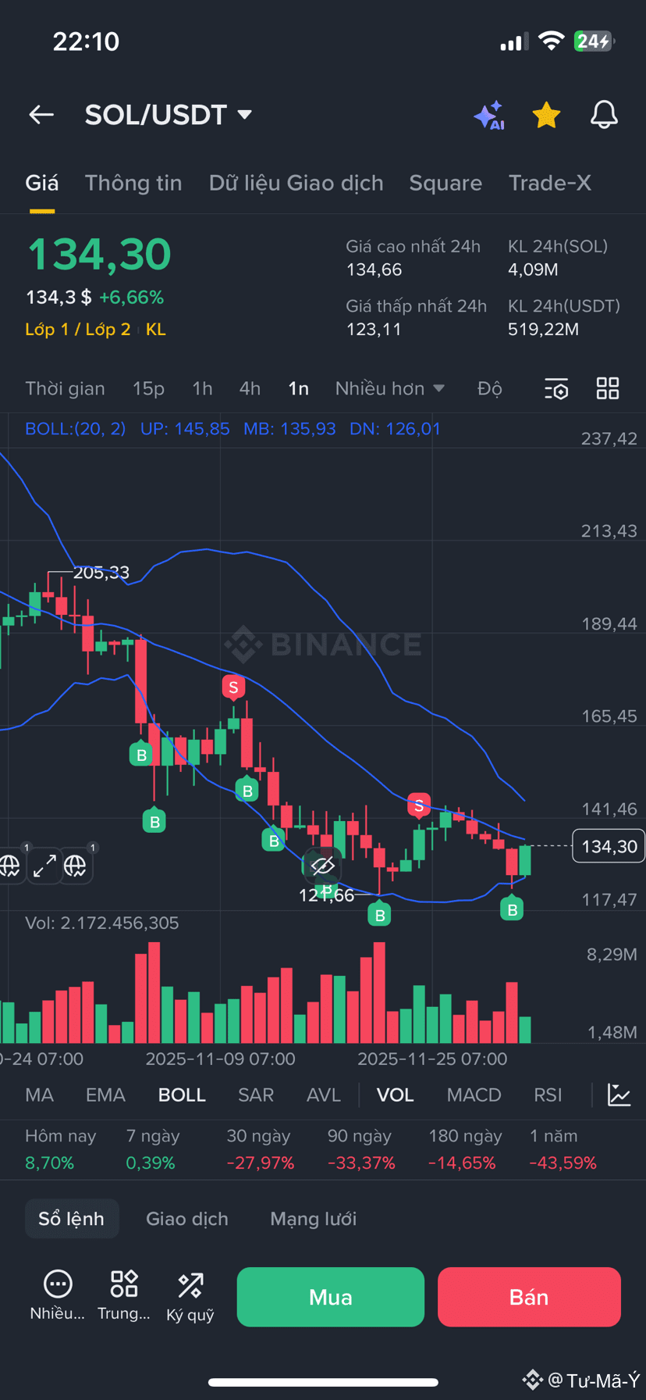Tap the back arrow icon
Screen dimensions: 646x1400
point(41,115)
